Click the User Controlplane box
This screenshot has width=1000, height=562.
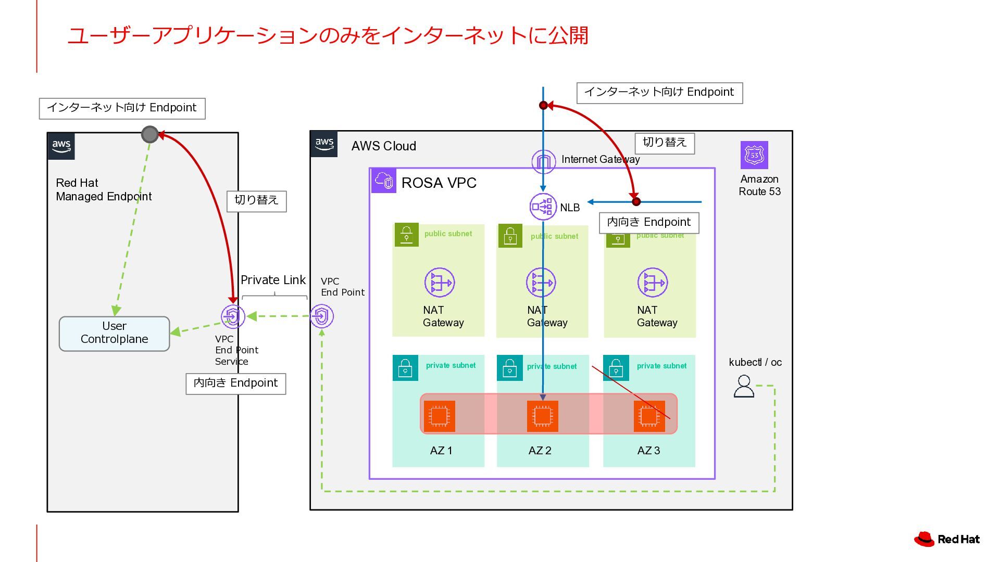[114, 334]
